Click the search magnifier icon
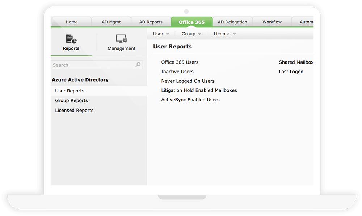362x216 pixels. (x=138, y=65)
